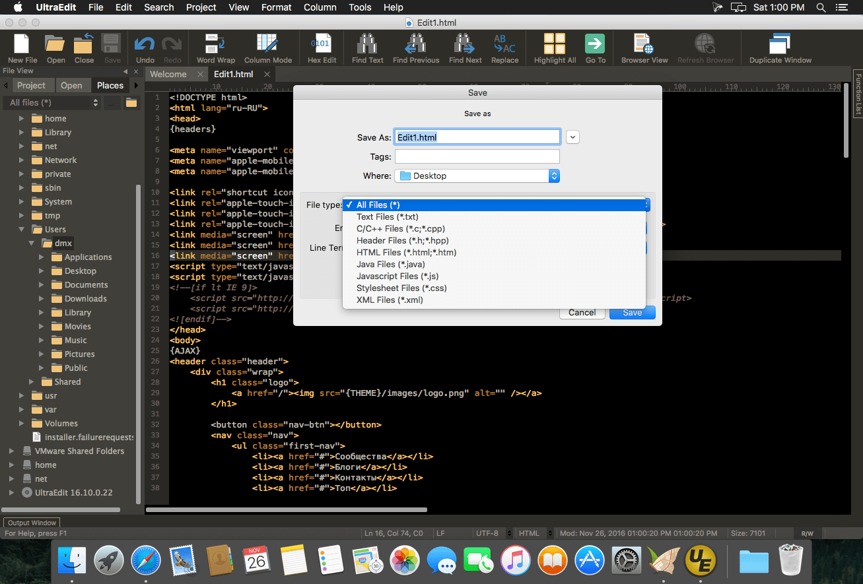This screenshot has width=863, height=584.
Task: Switch to the Welcome tab
Action: pyautogui.click(x=168, y=75)
